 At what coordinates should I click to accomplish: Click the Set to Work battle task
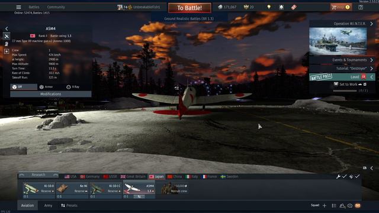[348, 84]
